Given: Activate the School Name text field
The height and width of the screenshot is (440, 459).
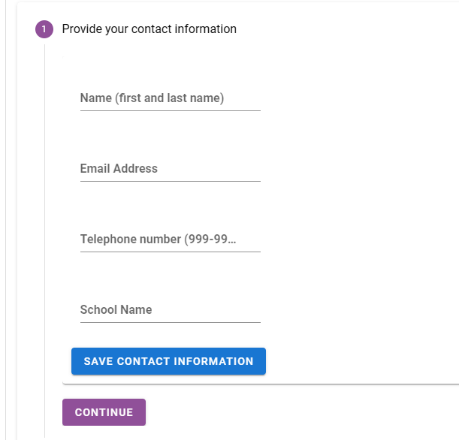Looking at the screenshot, I should [170, 310].
